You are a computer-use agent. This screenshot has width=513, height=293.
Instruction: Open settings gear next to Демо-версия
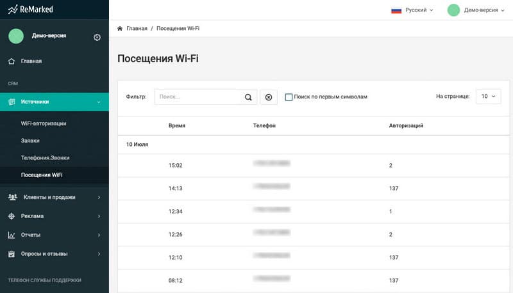pos(97,37)
